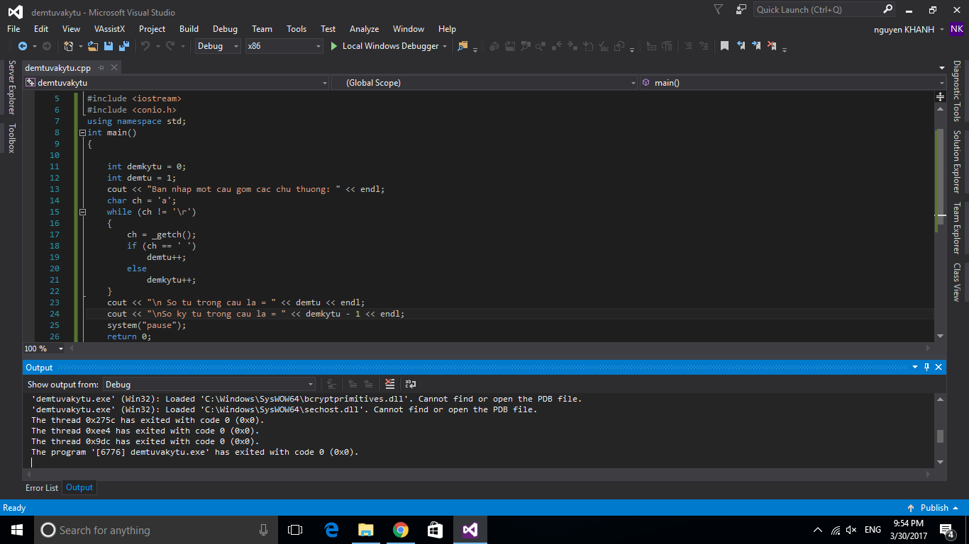The height and width of the screenshot is (544, 969).
Task: Click the Navigate Backward arrow icon
Action: (x=23, y=46)
